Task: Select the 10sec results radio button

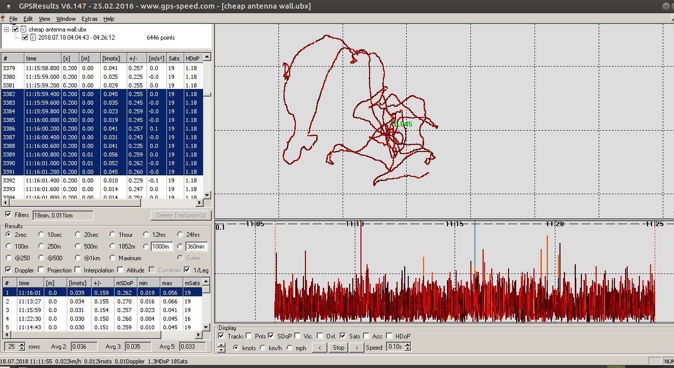Action: (x=41, y=235)
